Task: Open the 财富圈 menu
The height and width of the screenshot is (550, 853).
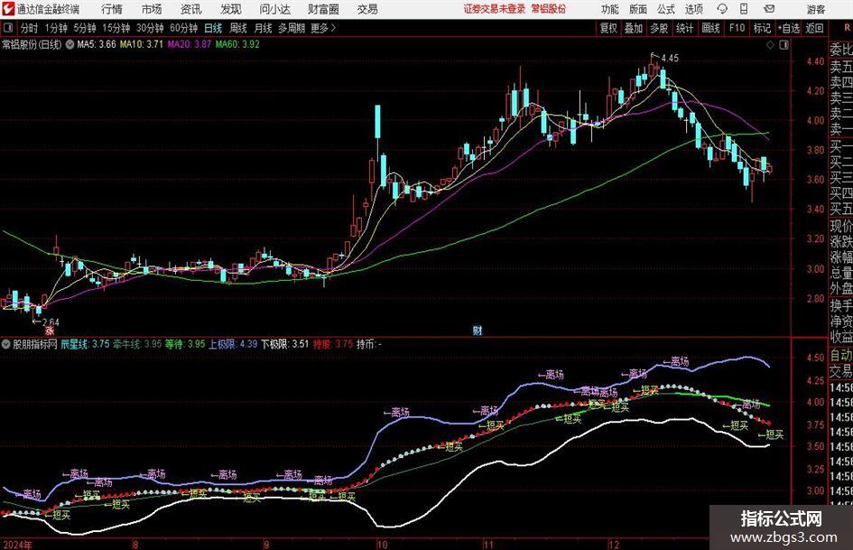Action: click(323, 9)
